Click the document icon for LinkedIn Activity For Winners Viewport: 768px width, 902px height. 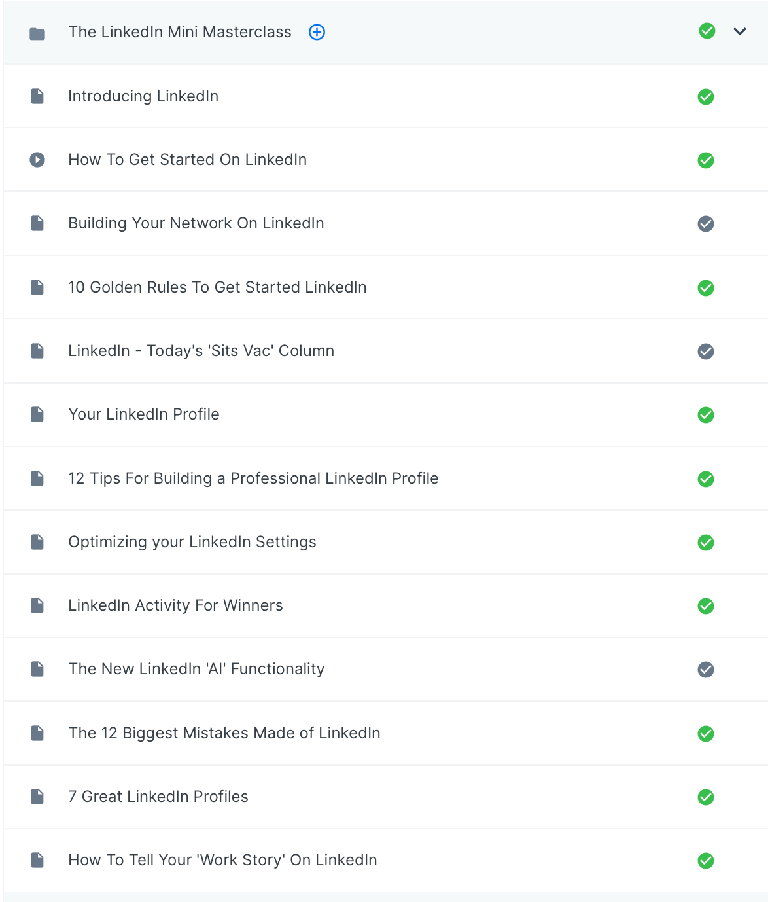click(37, 605)
